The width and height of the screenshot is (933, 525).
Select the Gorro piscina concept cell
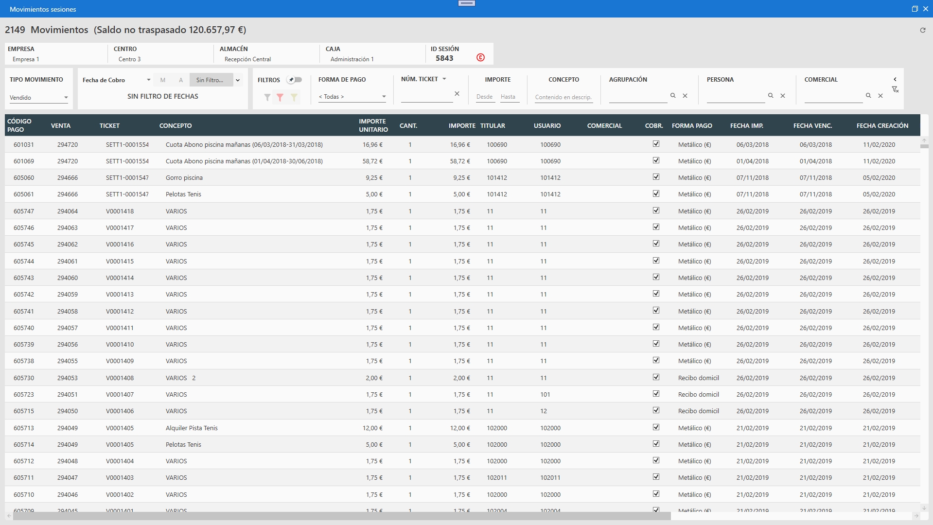[x=184, y=177]
